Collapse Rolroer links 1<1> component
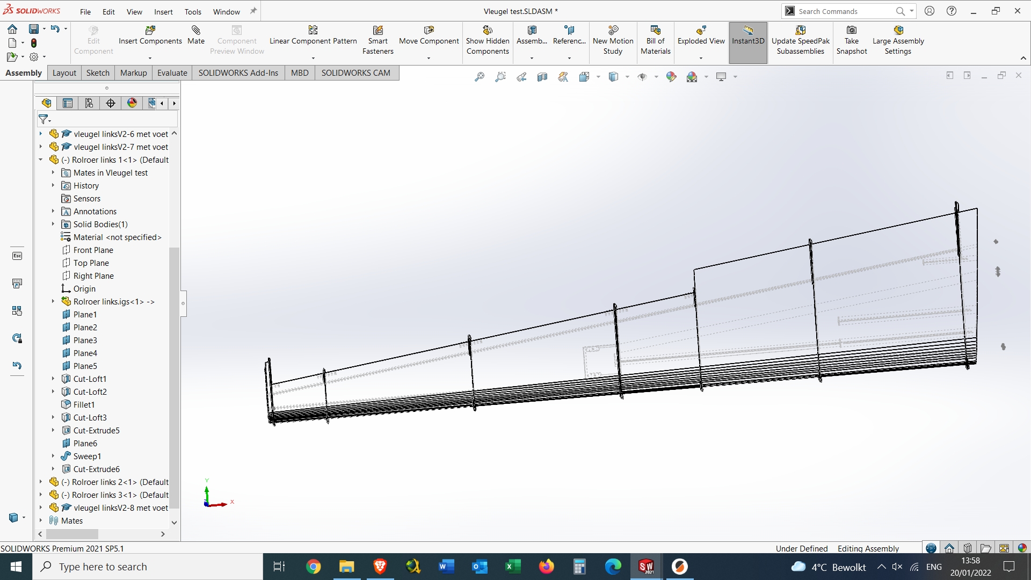 (x=41, y=160)
